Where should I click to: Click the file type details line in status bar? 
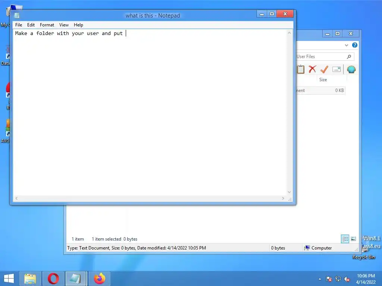(x=137, y=248)
